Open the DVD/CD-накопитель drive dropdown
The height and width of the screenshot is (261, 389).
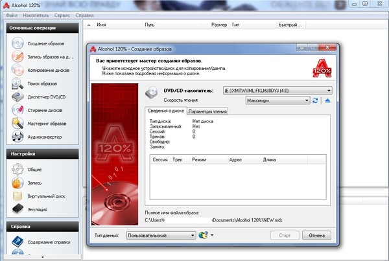(x=277, y=91)
